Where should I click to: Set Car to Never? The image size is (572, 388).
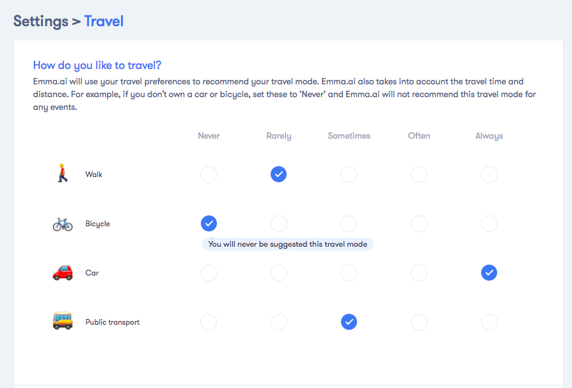click(x=209, y=273)
